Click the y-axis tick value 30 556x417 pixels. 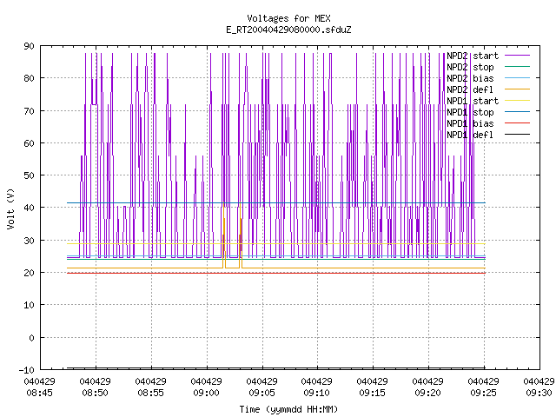point(29,241)
